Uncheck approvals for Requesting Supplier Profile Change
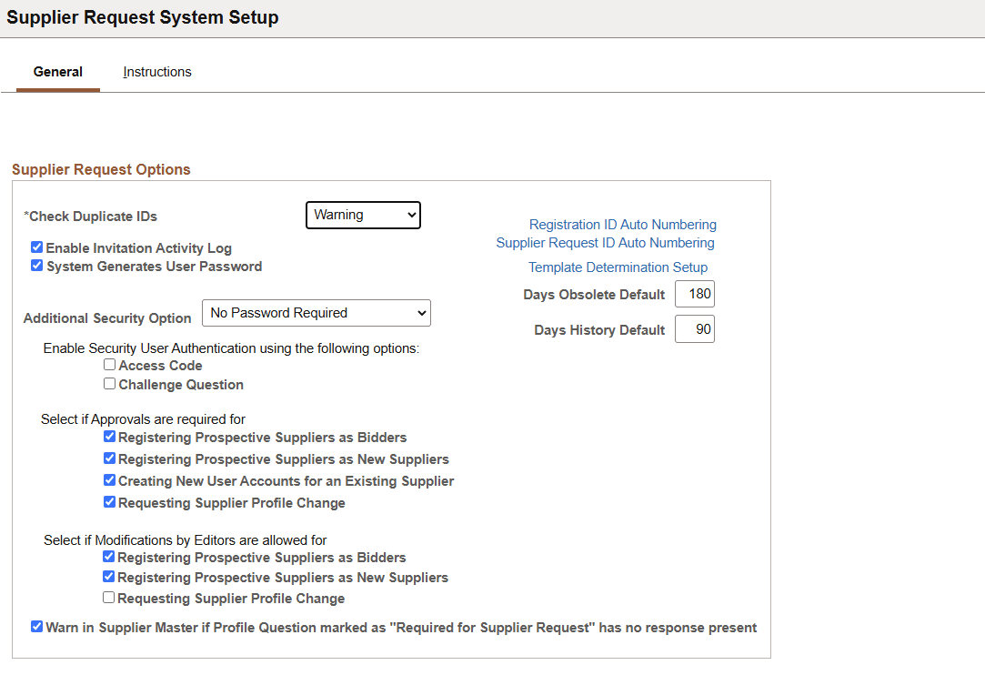Screen dimensions: 985x675 [109, 501]
